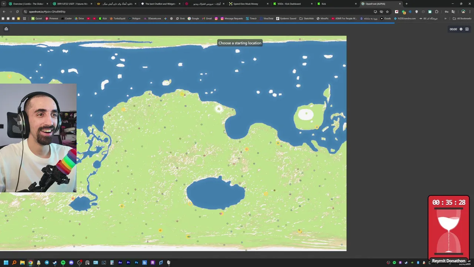Open File Explorer from the taskbar
The image size is (474, 267).
tap(22, 263)
